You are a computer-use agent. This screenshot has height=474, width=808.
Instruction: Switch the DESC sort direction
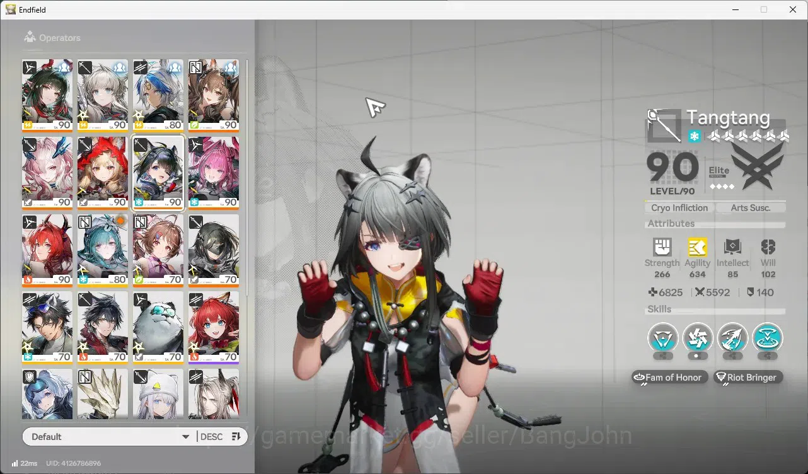click(x=211, y=437)
